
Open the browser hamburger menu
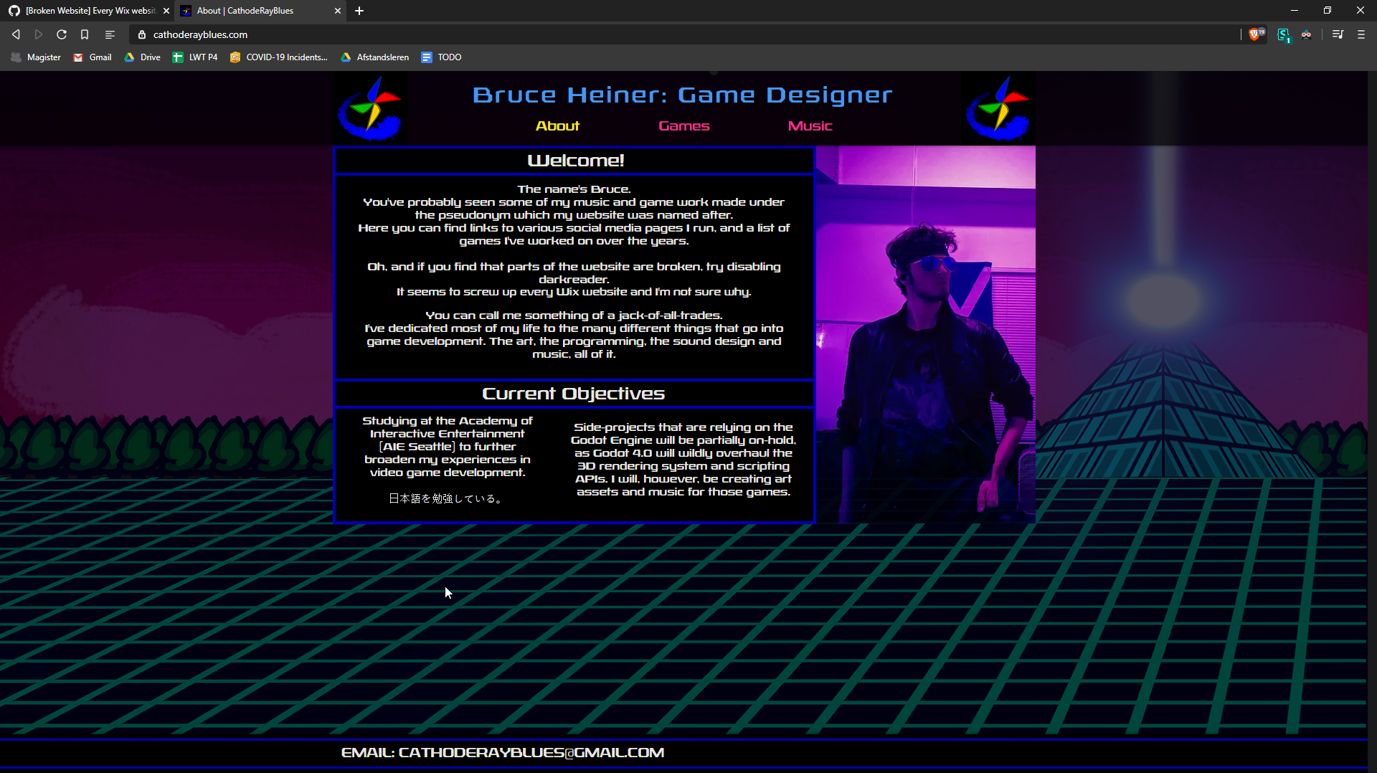[x=1361, y=34]
